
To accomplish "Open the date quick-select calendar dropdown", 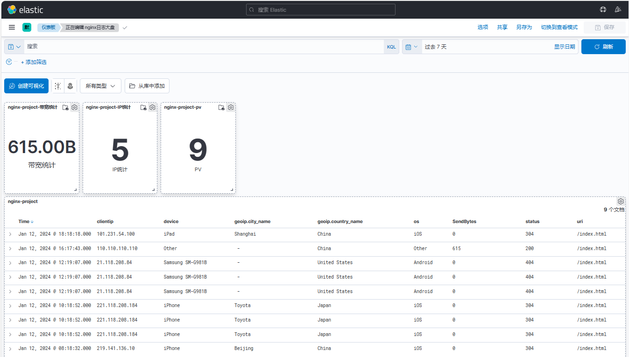I will point(411,47).
